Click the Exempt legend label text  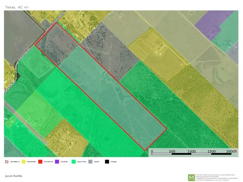(x=113, y=162)
